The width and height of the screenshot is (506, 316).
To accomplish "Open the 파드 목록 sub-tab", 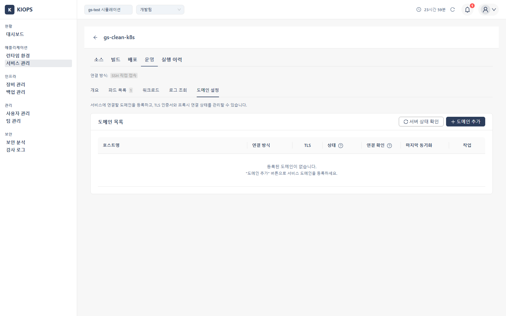I will pos(120,90).
